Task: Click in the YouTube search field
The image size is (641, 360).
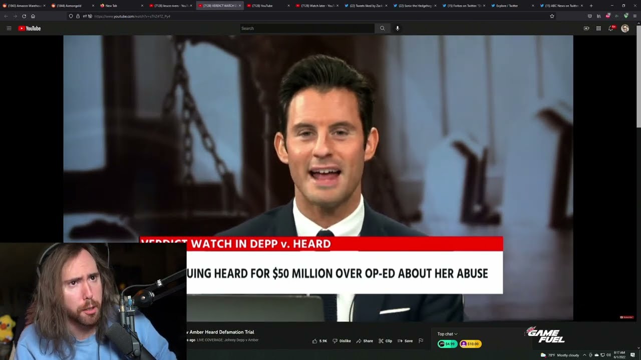Action: 307,28
